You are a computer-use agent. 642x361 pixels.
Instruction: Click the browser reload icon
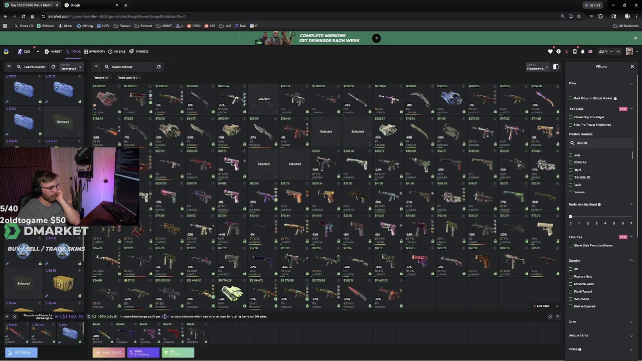click(x=23, y=16)
